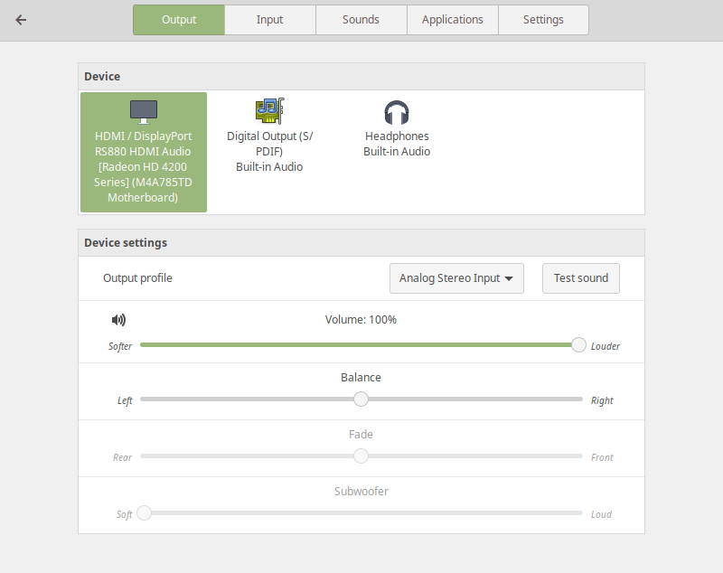Click the "RS880 HDMI Audio" device description
This screenshot has width=723, height=573.
[x=143, y=151]
